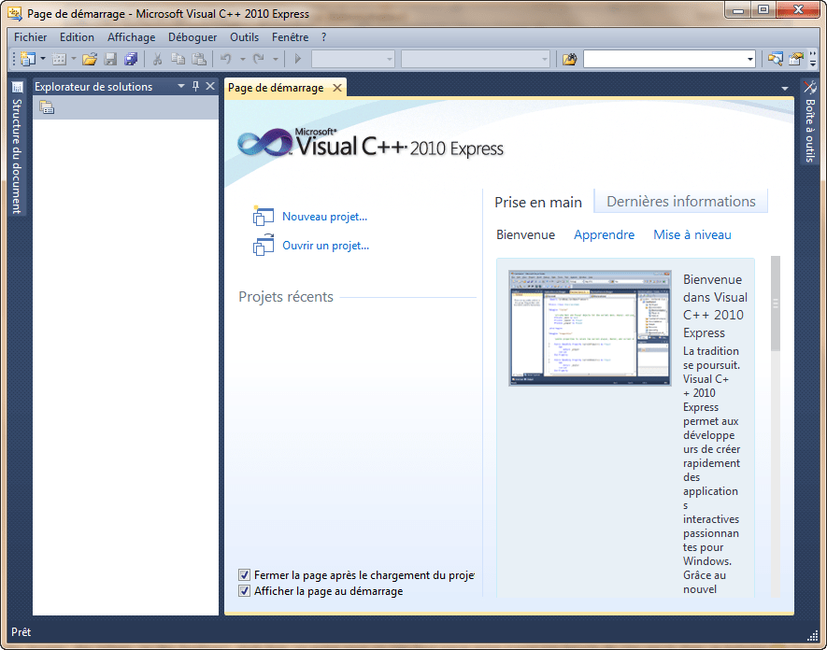Viewport: 827px width, 650px height.
Task: Close the Explorateur de solutions panel
Action: (210, 86)
